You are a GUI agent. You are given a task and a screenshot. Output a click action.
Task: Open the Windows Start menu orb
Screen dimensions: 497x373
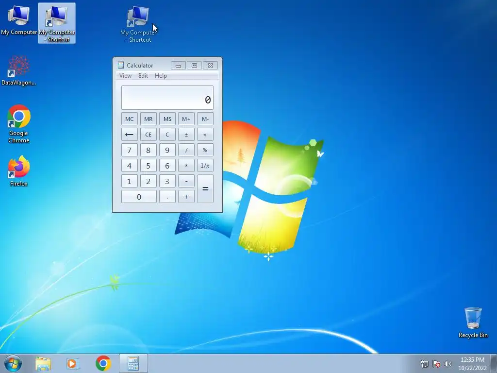(13, 363)
